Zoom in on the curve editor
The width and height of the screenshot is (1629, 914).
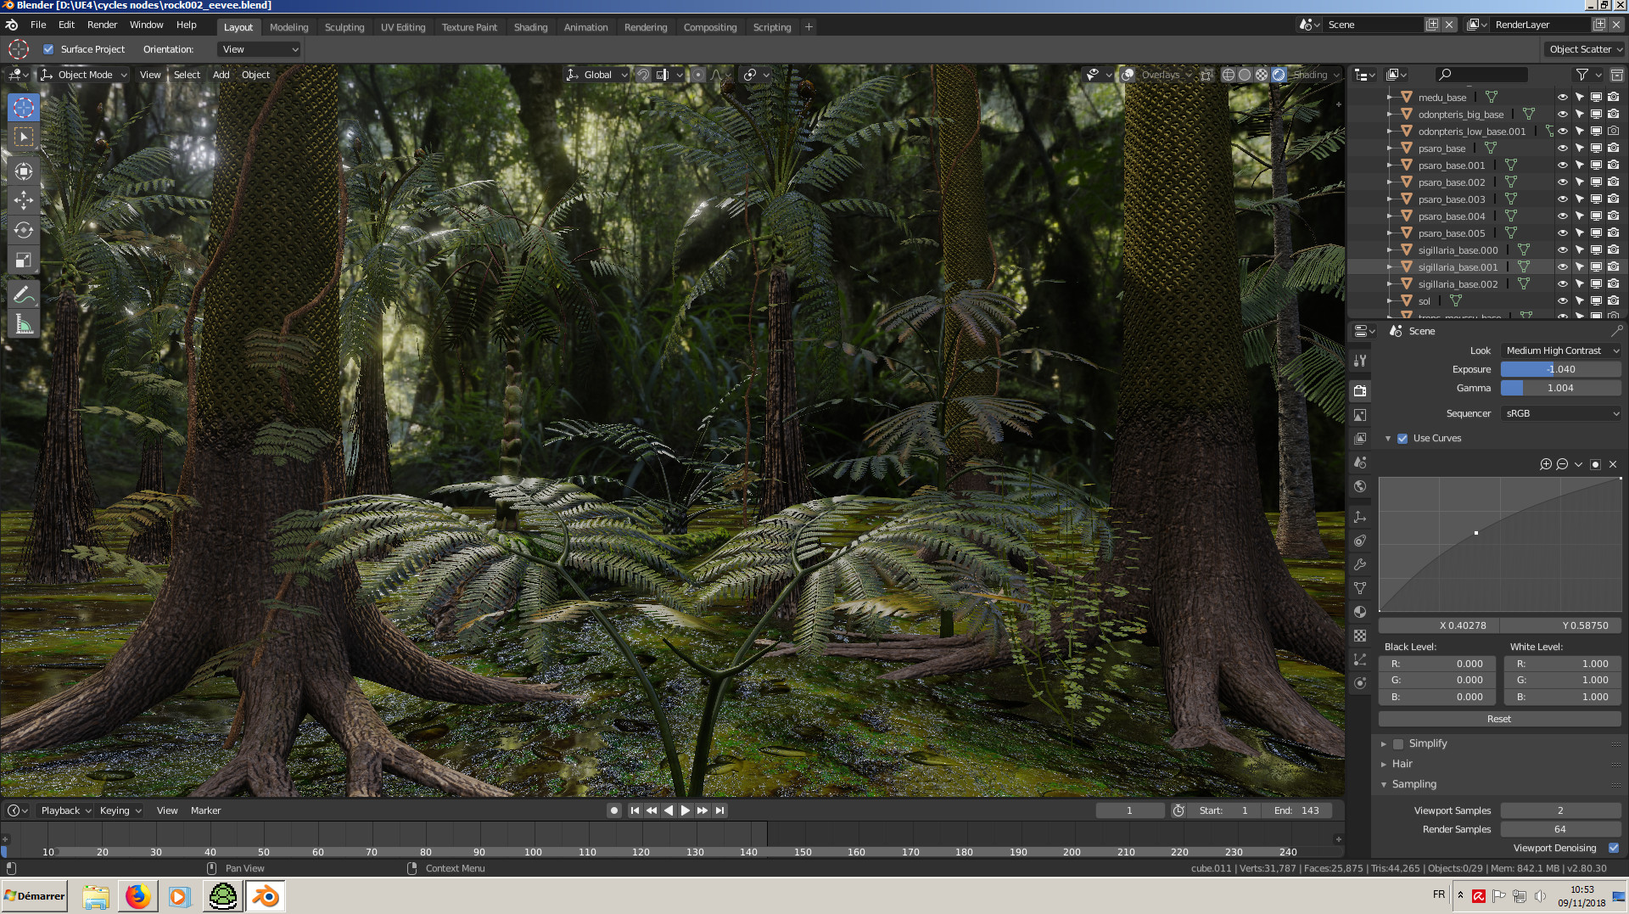[1546, 464]
